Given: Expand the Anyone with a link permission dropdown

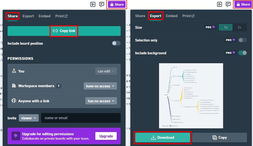Looking at the screenshot, I should coord(101,101).
